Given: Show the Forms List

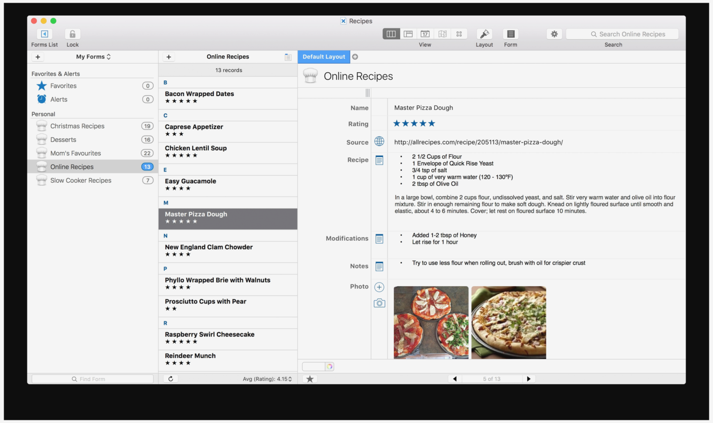Looking at the screenshot, I should 44,34.
